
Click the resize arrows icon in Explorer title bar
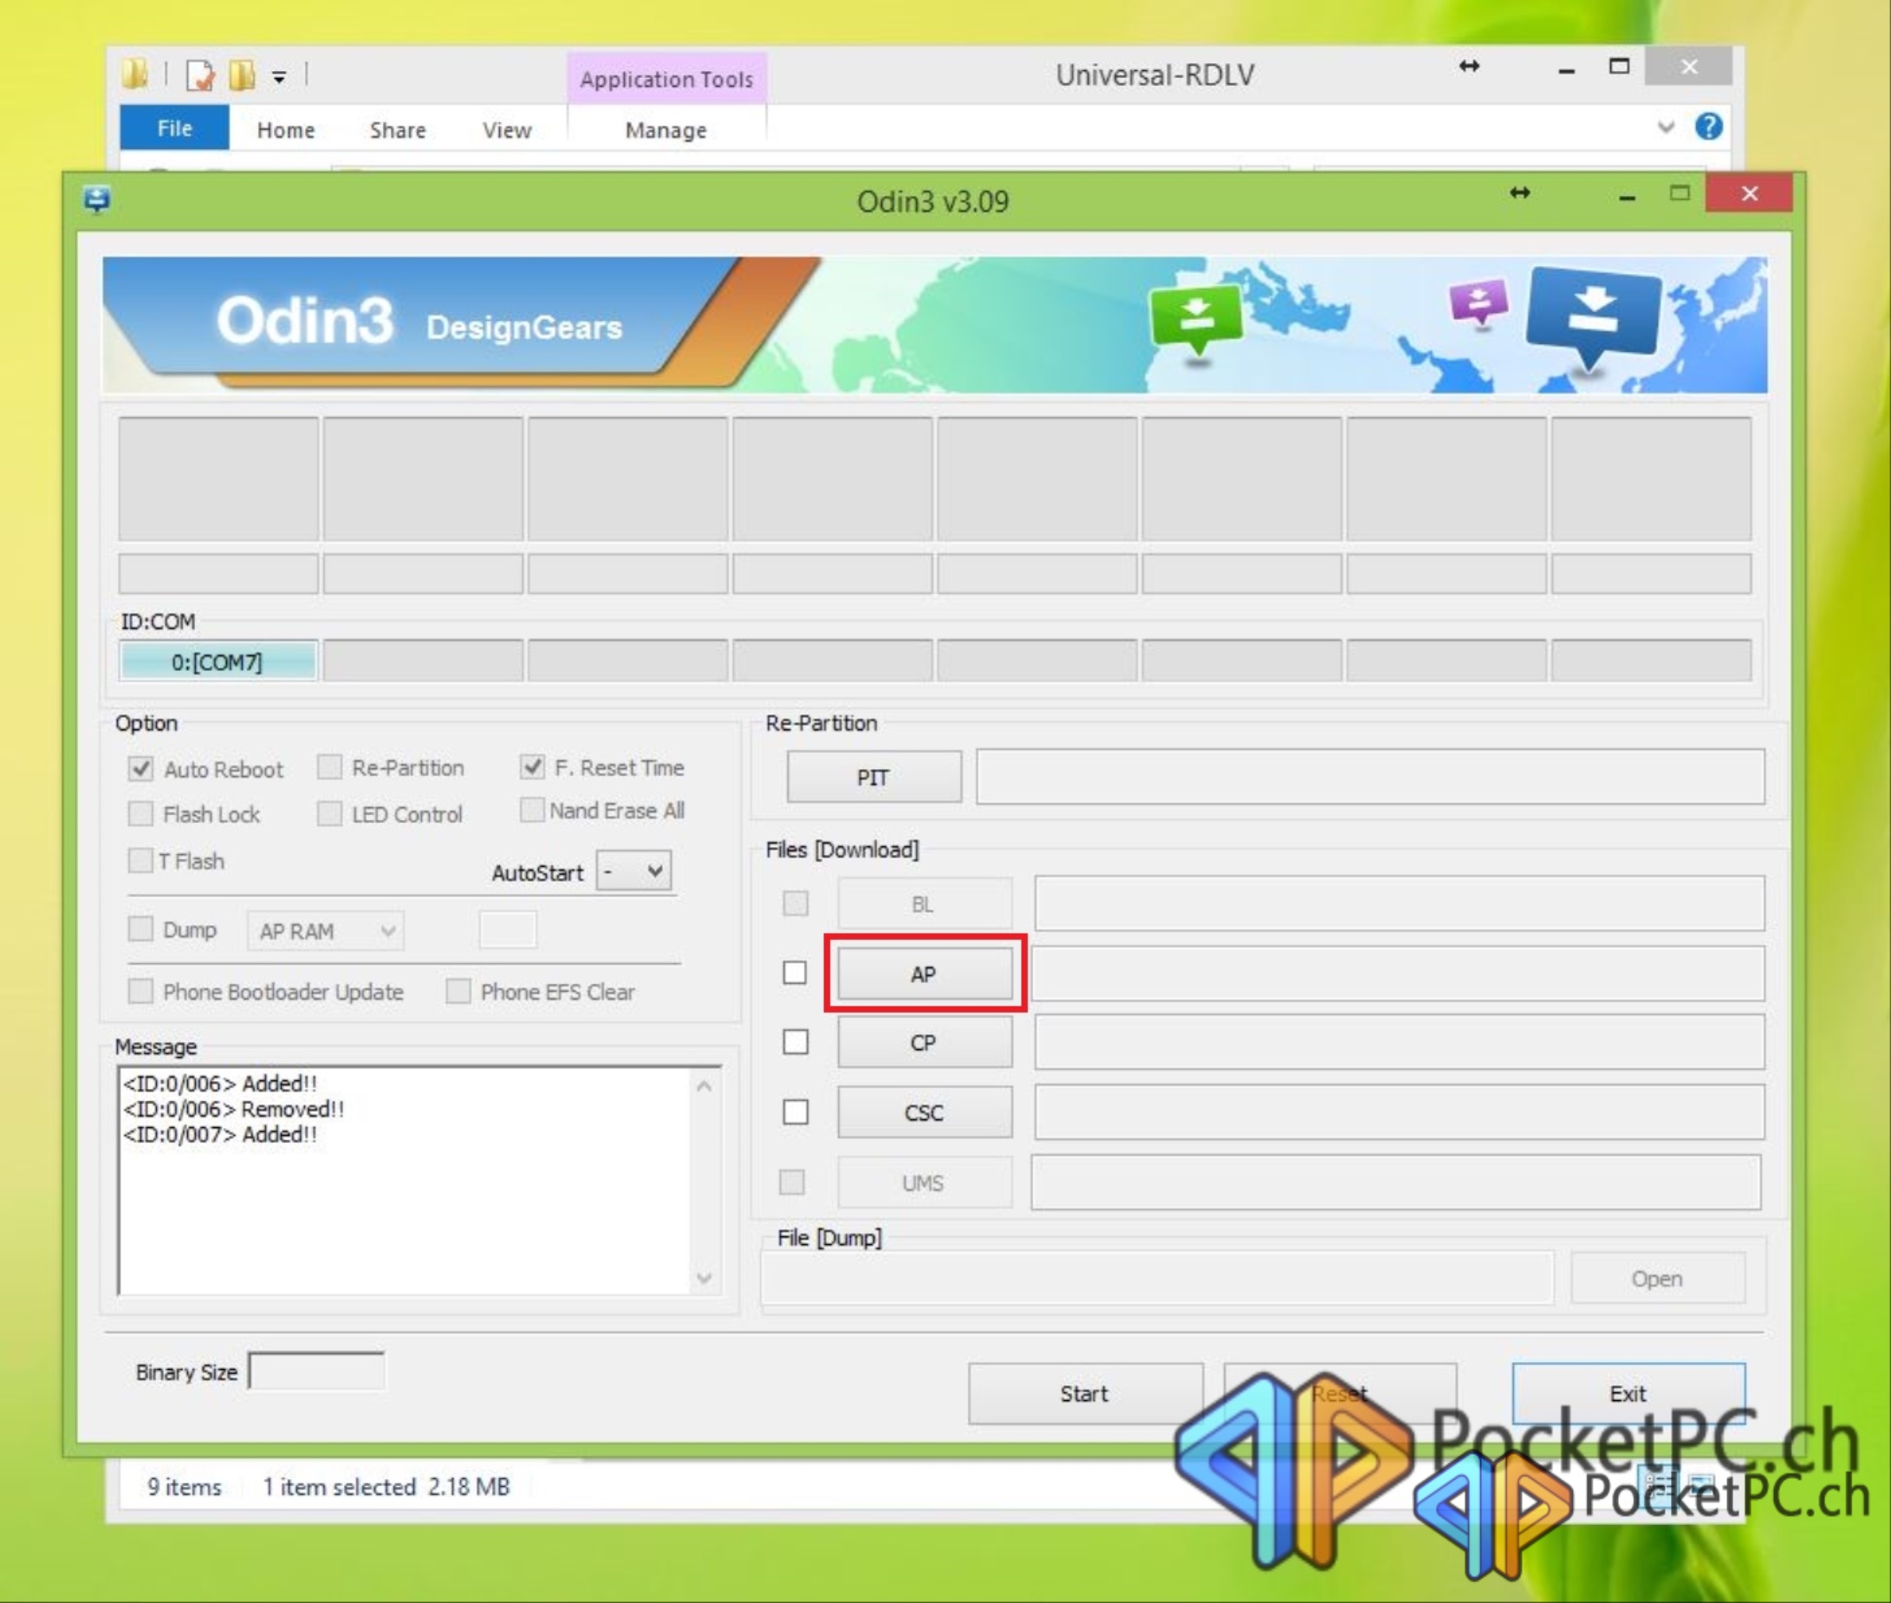(1469, 65)
